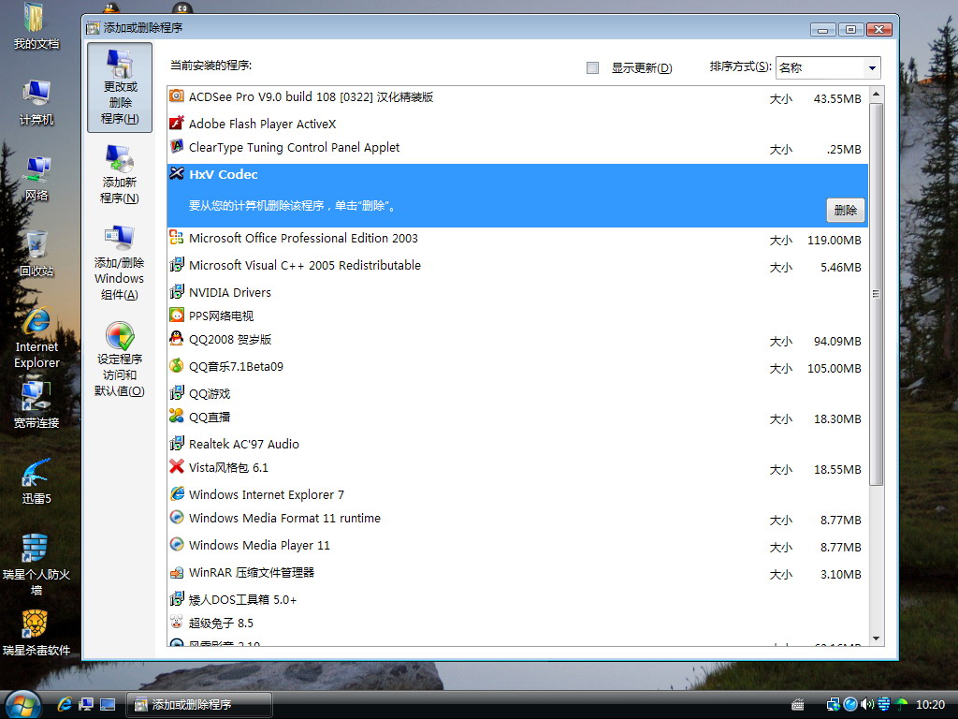Click the 10:20 taskbar clock
Image resolution: width=958 pixels, height=719 pixels.
click(x=930, y=705)
